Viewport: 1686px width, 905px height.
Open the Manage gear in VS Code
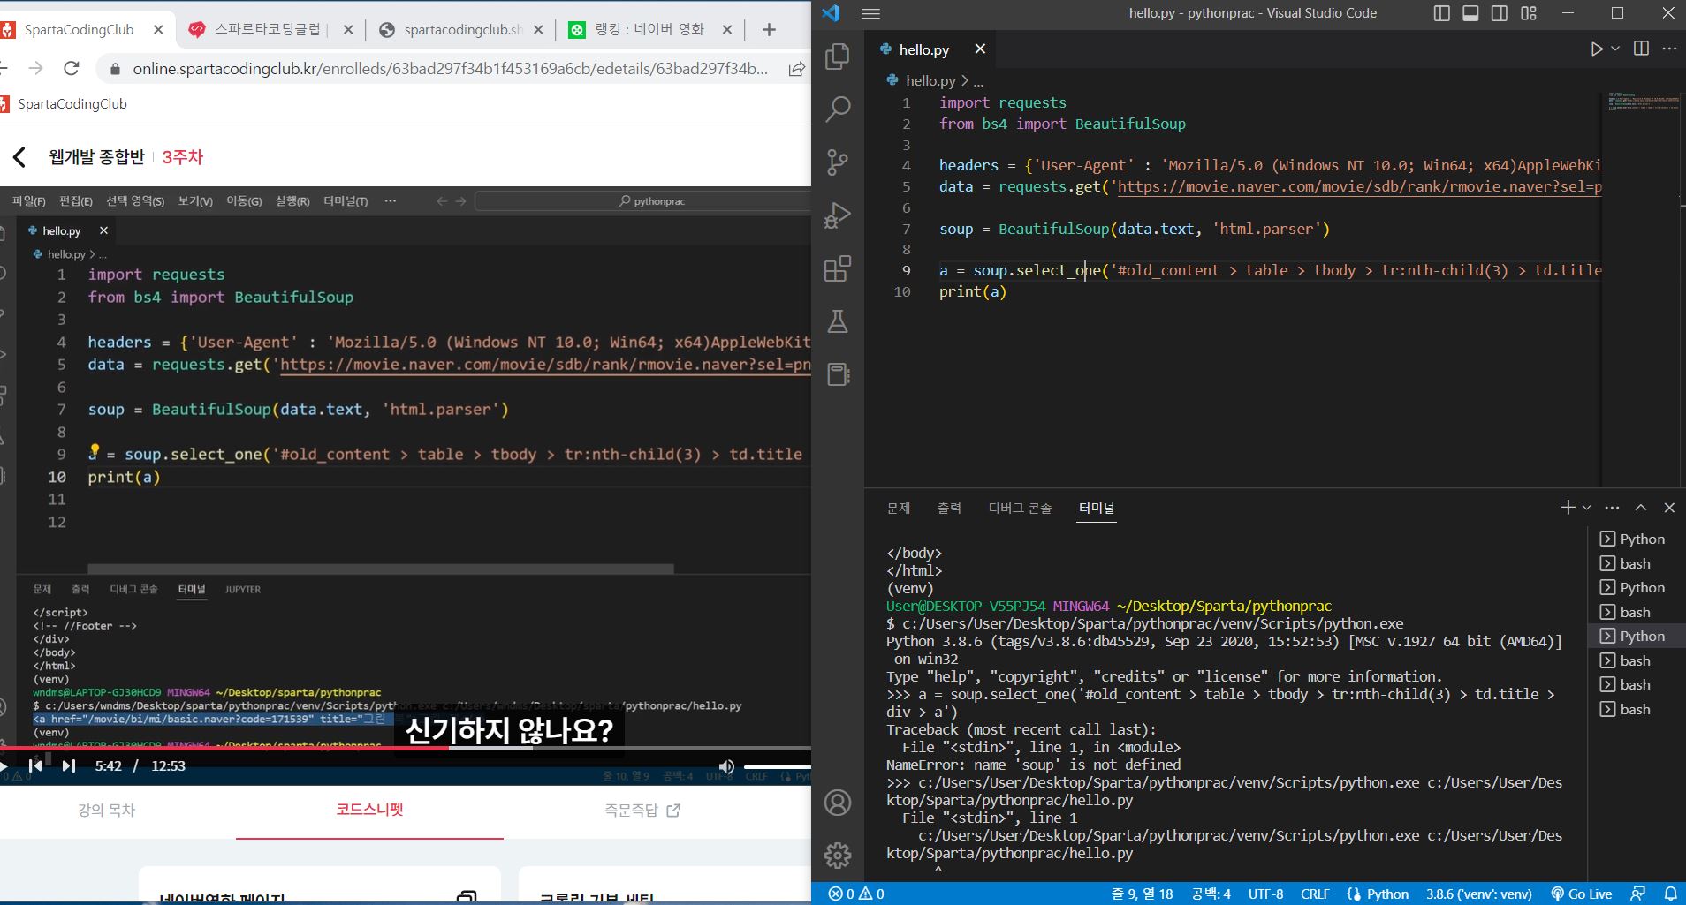pyautogui.click(x=837, y=855)
